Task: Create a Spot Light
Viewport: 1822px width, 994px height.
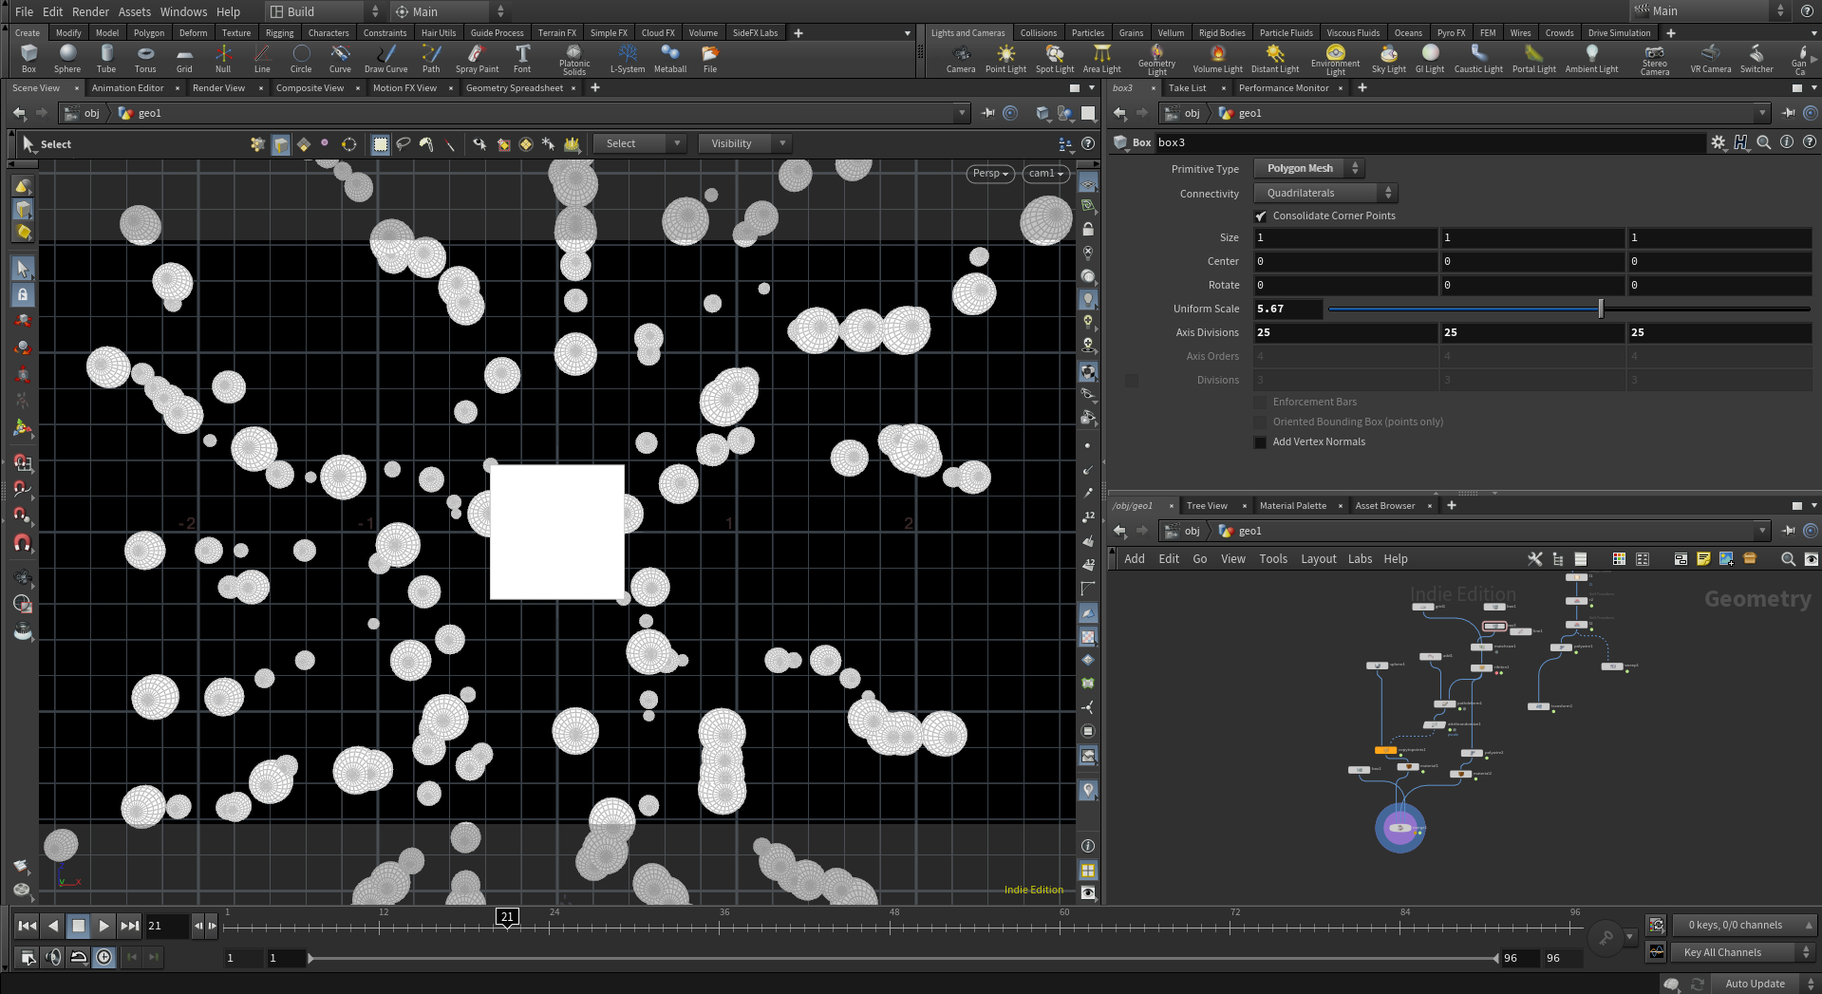Action: point(1055,58)
